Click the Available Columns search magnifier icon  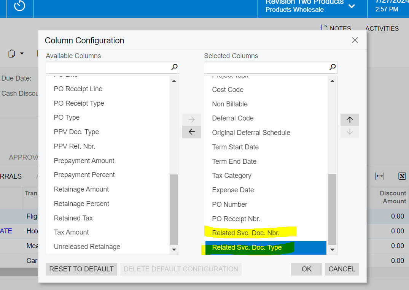point(174,67)
